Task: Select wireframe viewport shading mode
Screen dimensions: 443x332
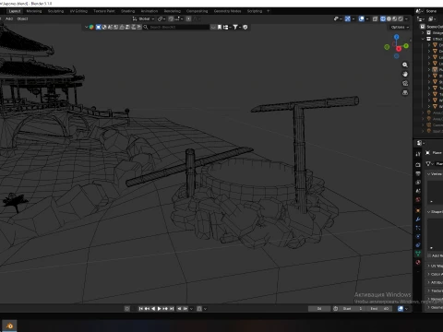Action: [383, 18]
